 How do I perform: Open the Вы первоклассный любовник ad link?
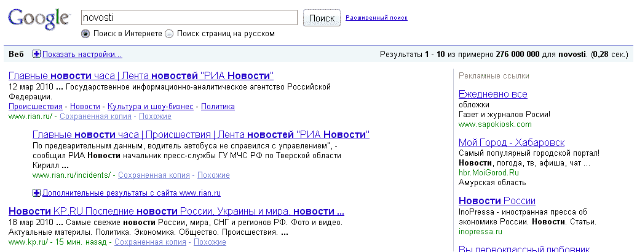[x=524, y=248]
